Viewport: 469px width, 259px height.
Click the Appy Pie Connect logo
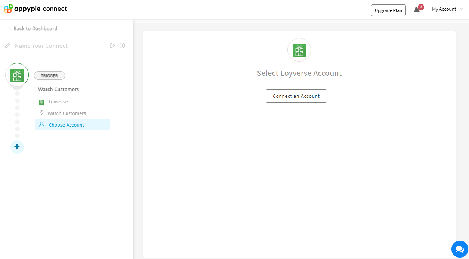36,9
